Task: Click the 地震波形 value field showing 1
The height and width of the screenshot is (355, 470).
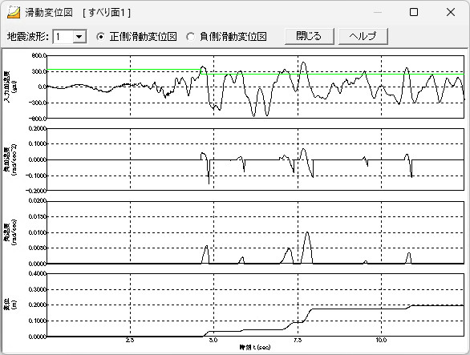Action: point(63,37)
